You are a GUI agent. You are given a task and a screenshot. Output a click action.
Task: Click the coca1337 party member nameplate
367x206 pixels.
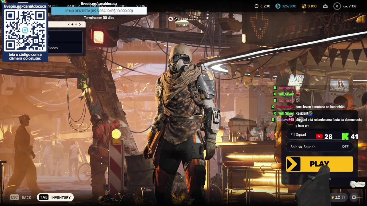[188, 19]
